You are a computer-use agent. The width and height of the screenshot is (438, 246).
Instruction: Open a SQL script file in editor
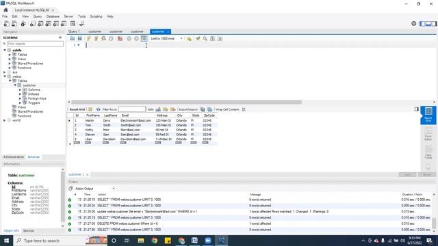click(73, 38)
